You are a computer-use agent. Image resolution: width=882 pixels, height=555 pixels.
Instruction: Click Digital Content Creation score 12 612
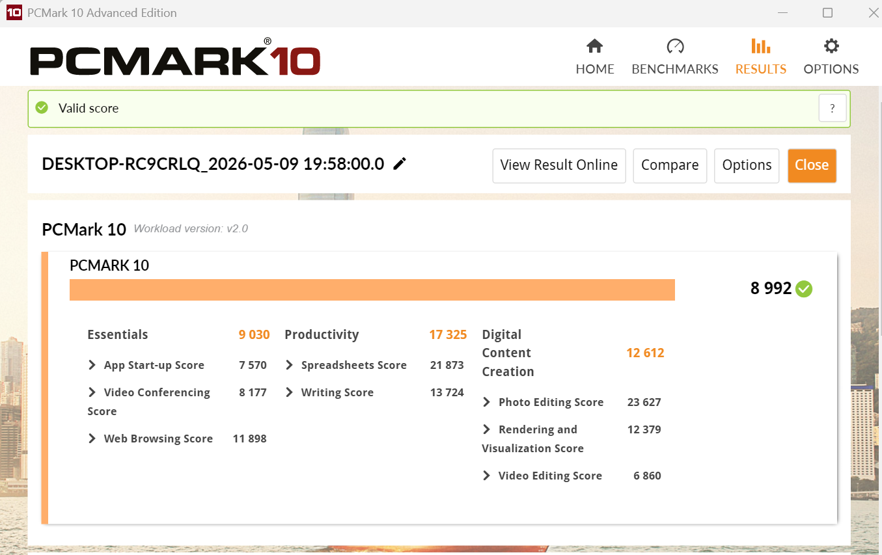645,353
